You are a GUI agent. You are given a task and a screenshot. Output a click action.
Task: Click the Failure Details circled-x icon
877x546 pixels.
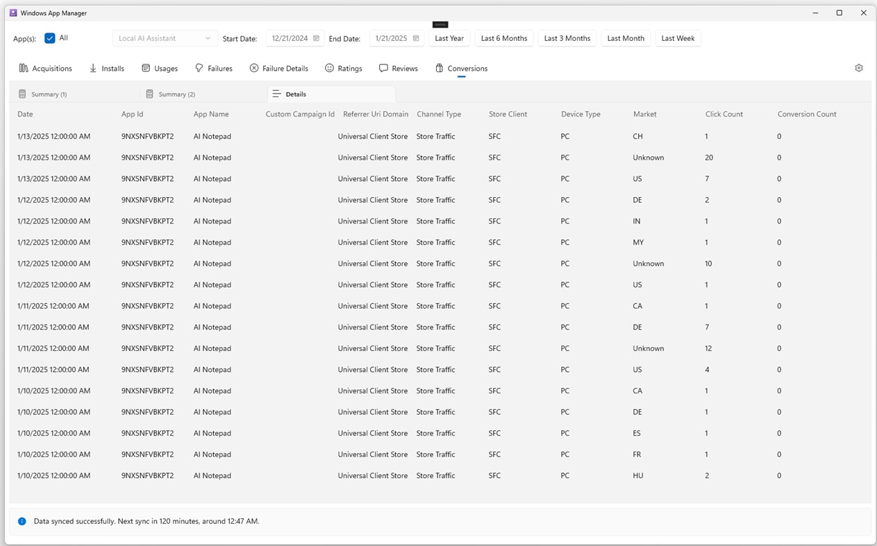[254, 68]
